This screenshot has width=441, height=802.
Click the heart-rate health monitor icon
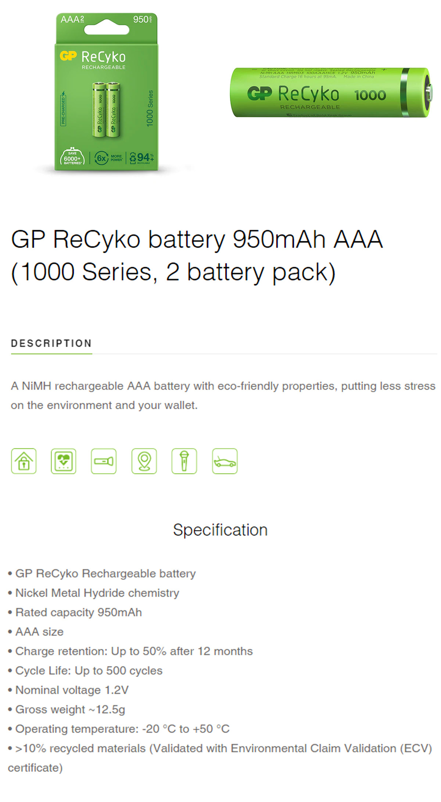point(64,461)
